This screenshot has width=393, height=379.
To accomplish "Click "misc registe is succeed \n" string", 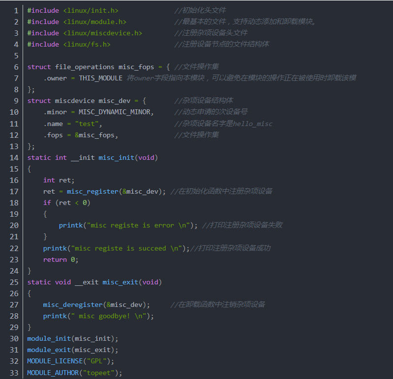I will 126,248.
